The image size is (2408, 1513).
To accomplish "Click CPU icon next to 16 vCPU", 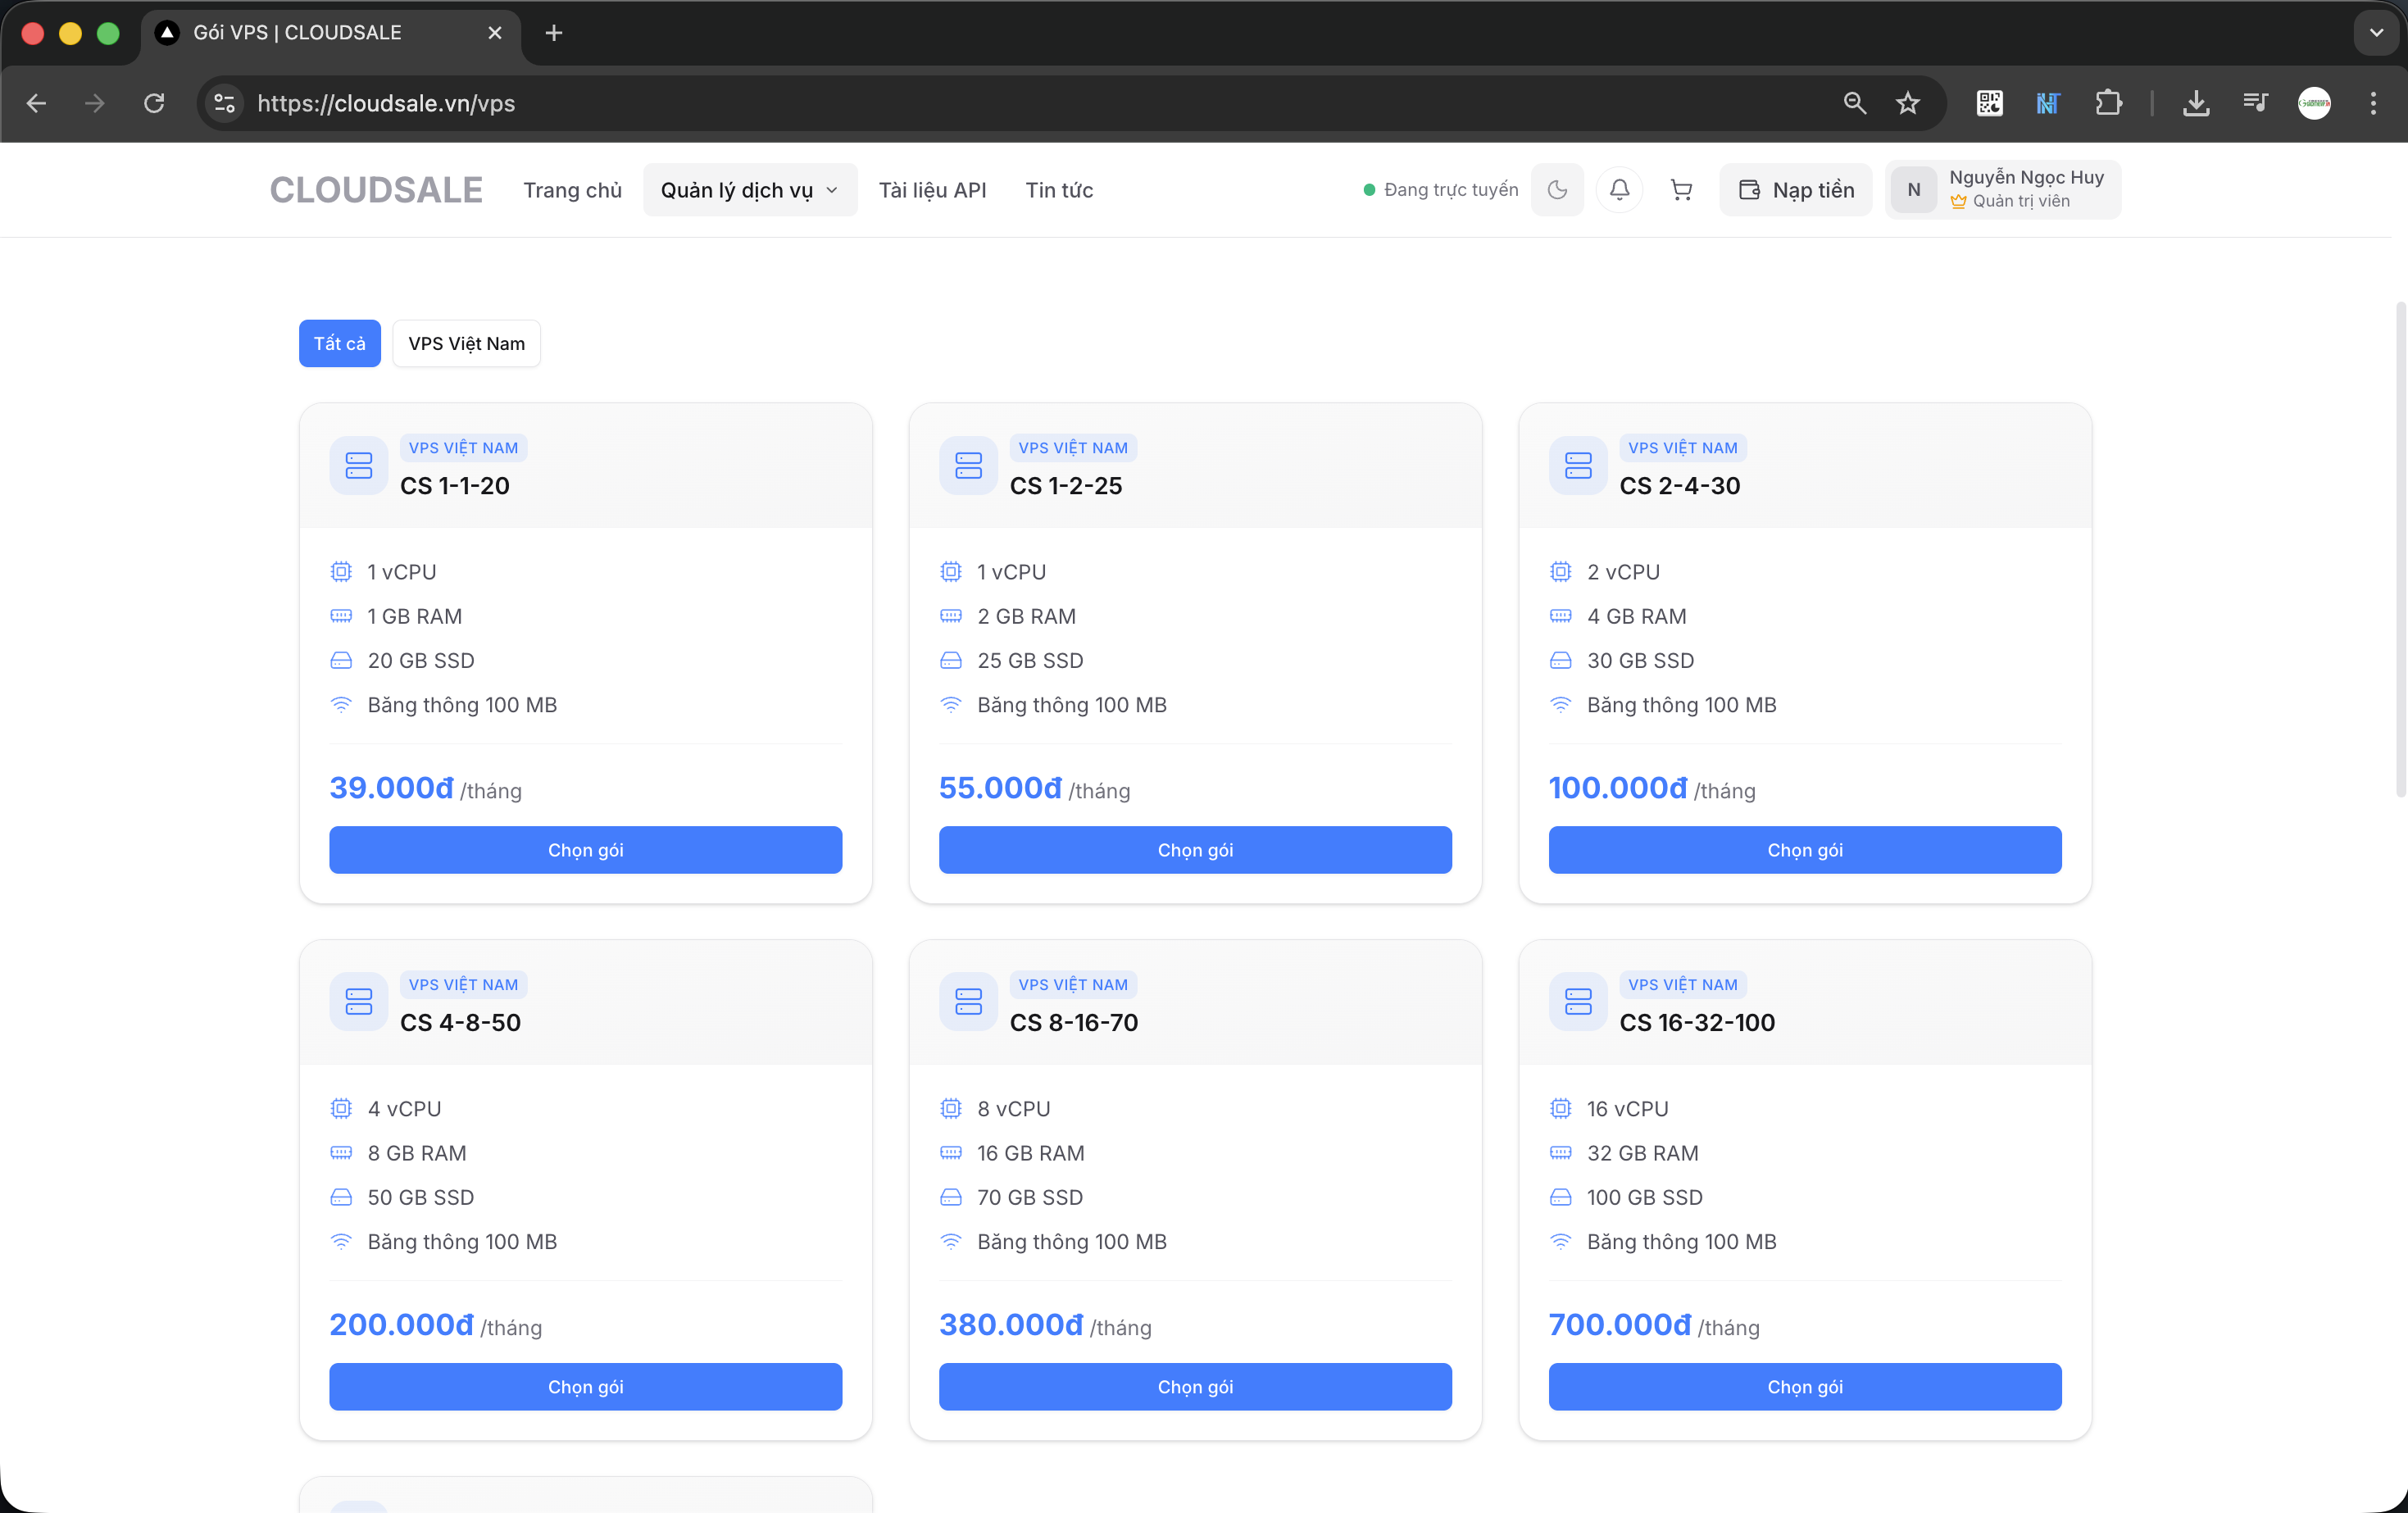I will (x=1560, y=1108).
